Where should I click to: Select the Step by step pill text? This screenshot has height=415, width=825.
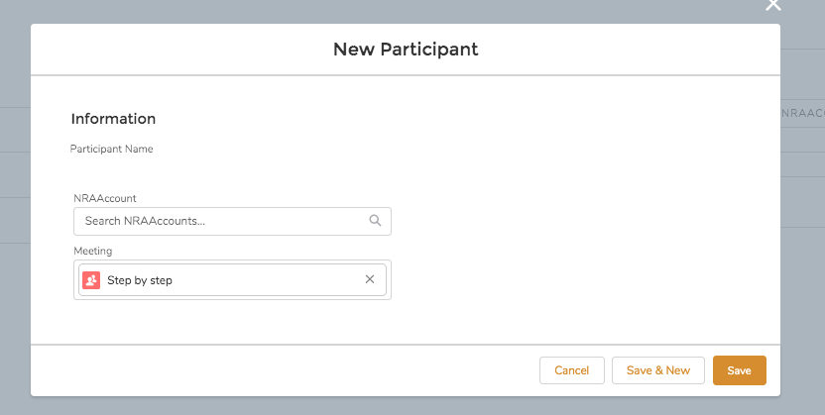pos(140,280)
